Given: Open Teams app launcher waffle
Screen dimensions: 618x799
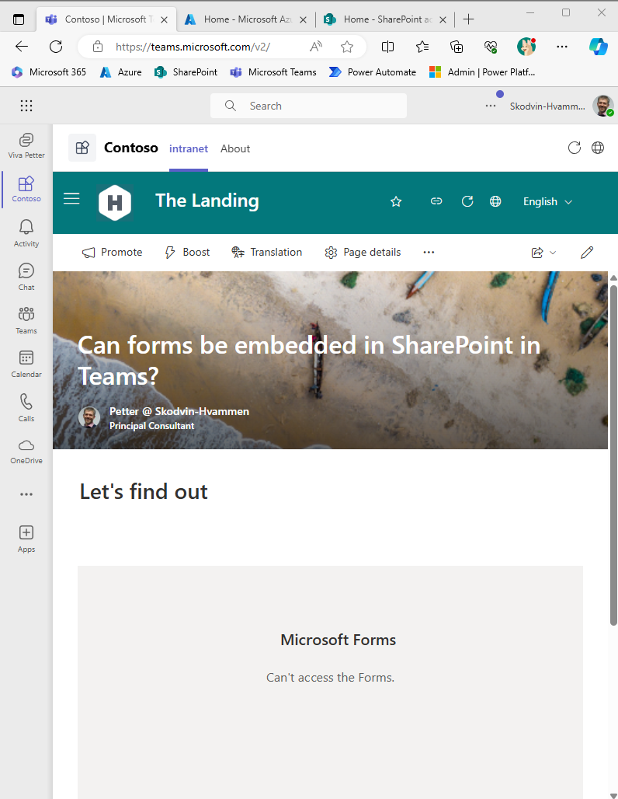Looking at the screenshot, I should pos(26,106).
